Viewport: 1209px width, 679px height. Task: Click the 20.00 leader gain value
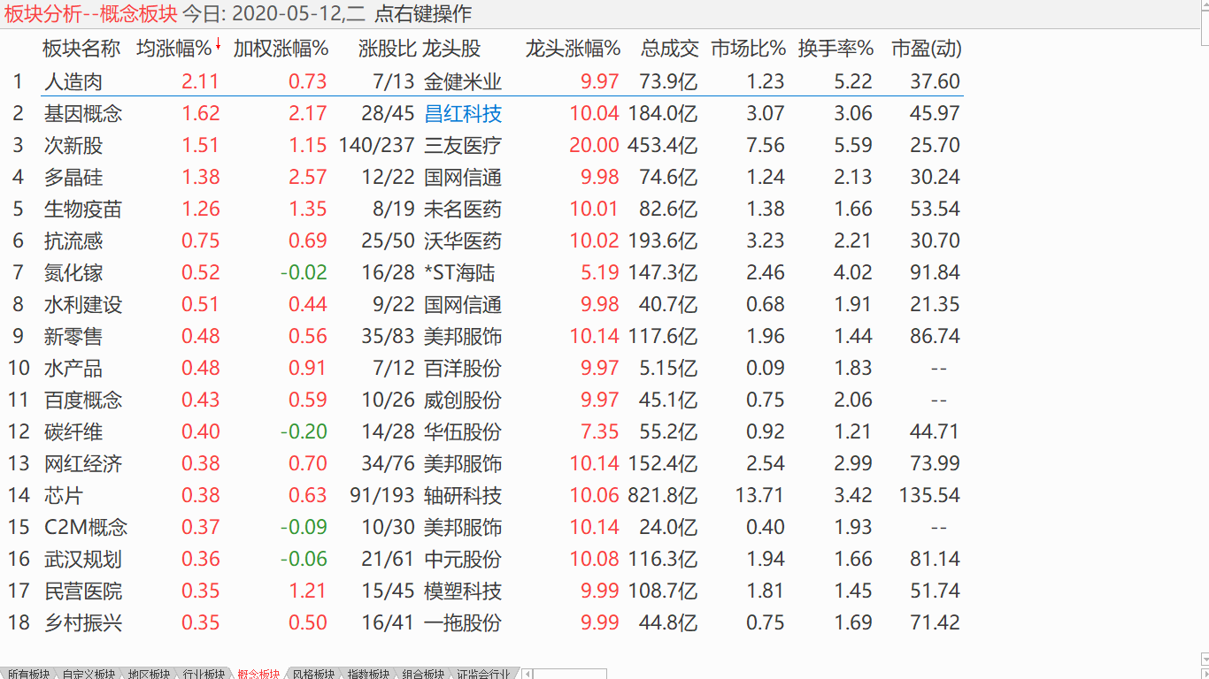click(x=594, y=145)
